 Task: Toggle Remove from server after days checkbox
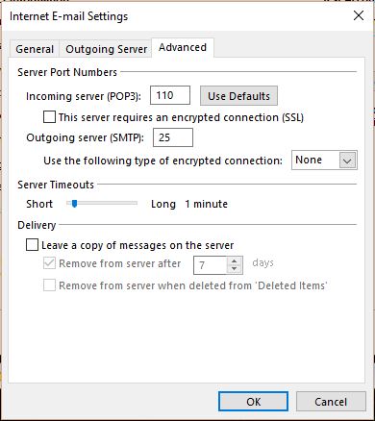pyautogui.click(x=49, y=263)
